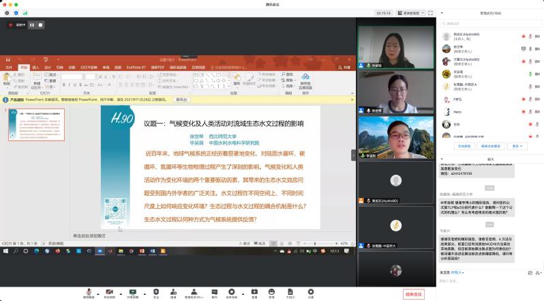
Task: Click the red 结束会议 button
Action: (x=413, y=293)
